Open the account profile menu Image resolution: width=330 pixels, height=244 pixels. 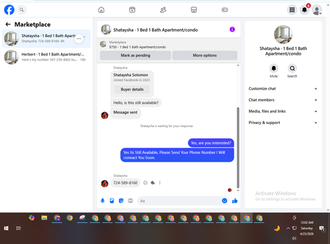coord(317,10)
